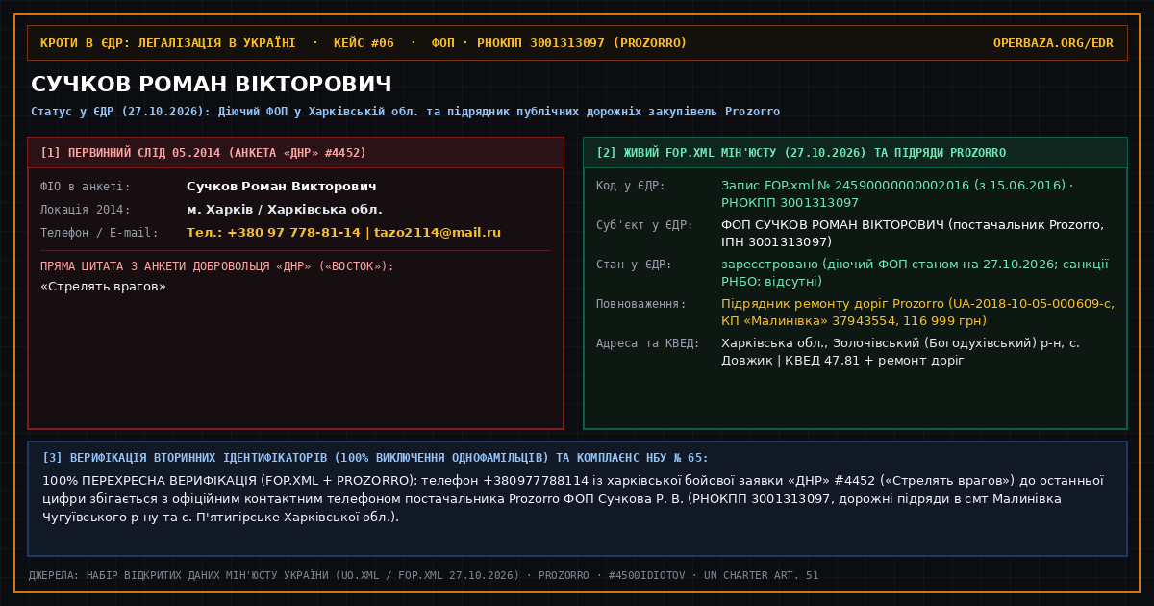
Task: Select the 'зареєстровано (діючий ФОП...' status value
Action: 915,273
